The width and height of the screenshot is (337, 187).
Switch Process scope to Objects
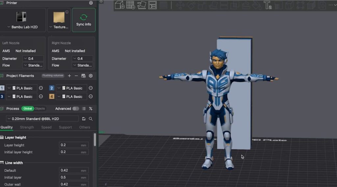pyautogui.click(x=40, y=109)
